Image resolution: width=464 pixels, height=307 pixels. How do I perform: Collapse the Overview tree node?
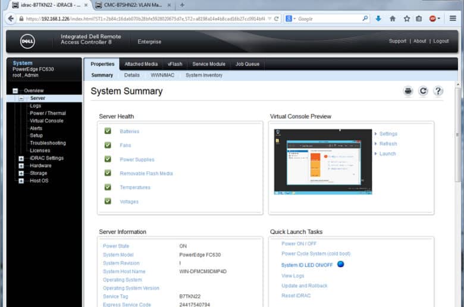[x=15, y=91]
